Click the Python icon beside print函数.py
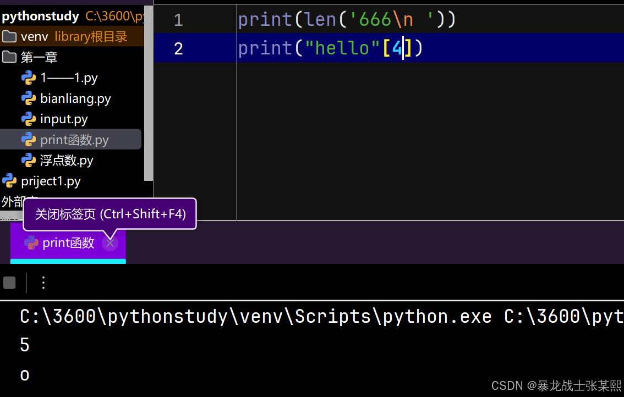 (x=29, y=139)
